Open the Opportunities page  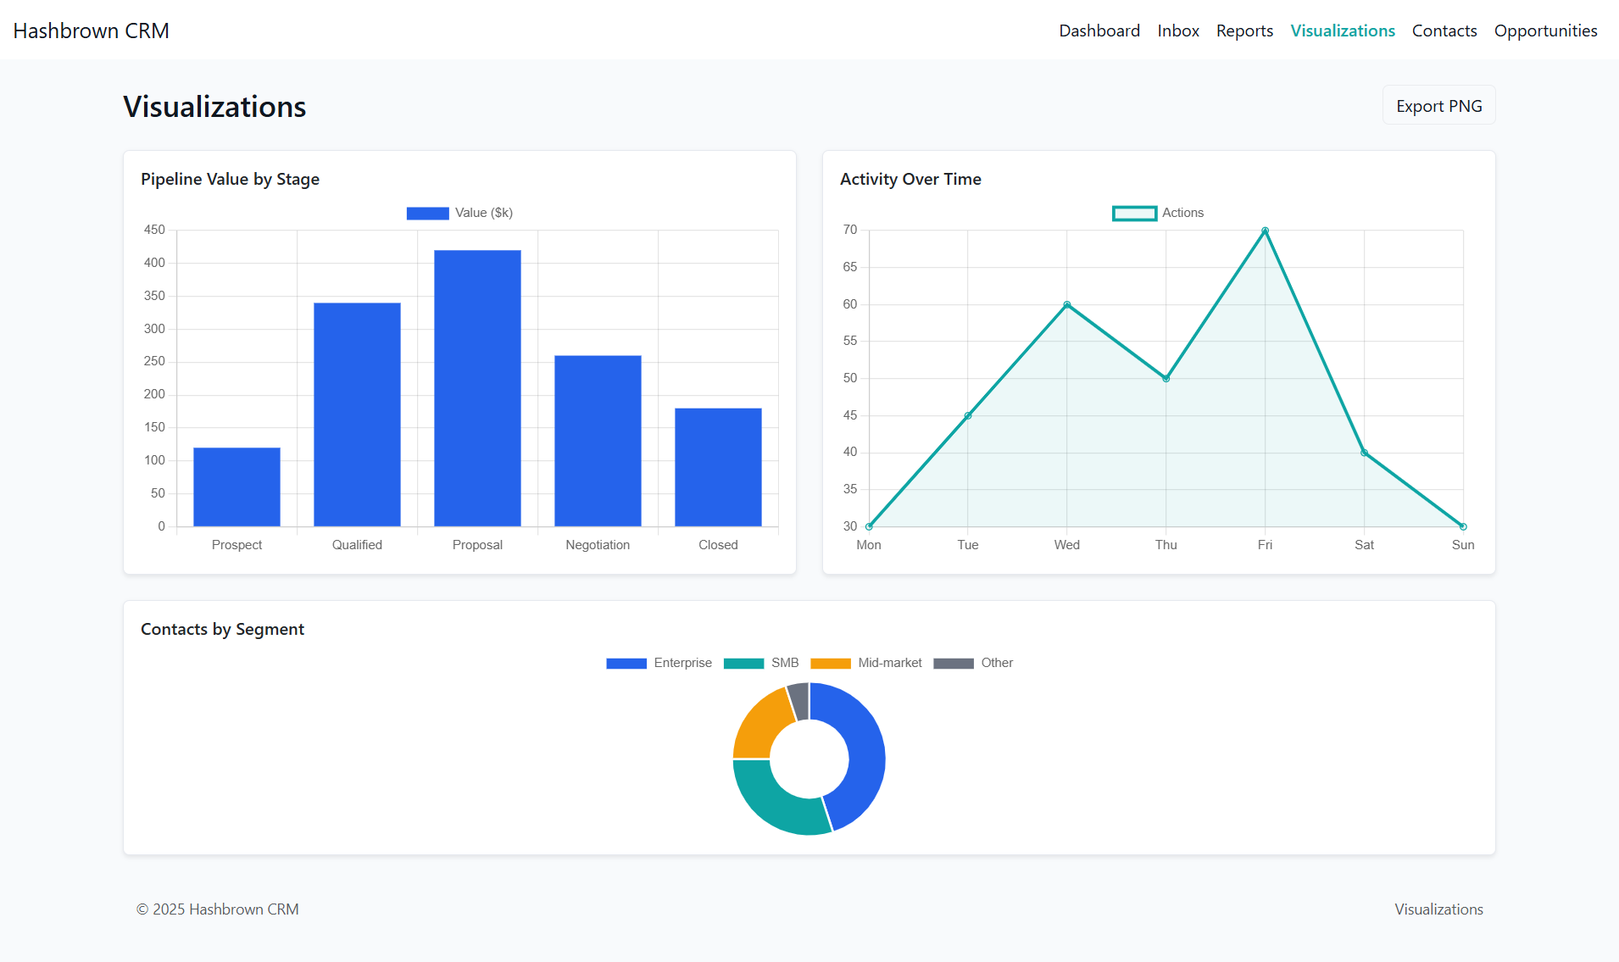pyautogui.click(x=1544, y=31)
